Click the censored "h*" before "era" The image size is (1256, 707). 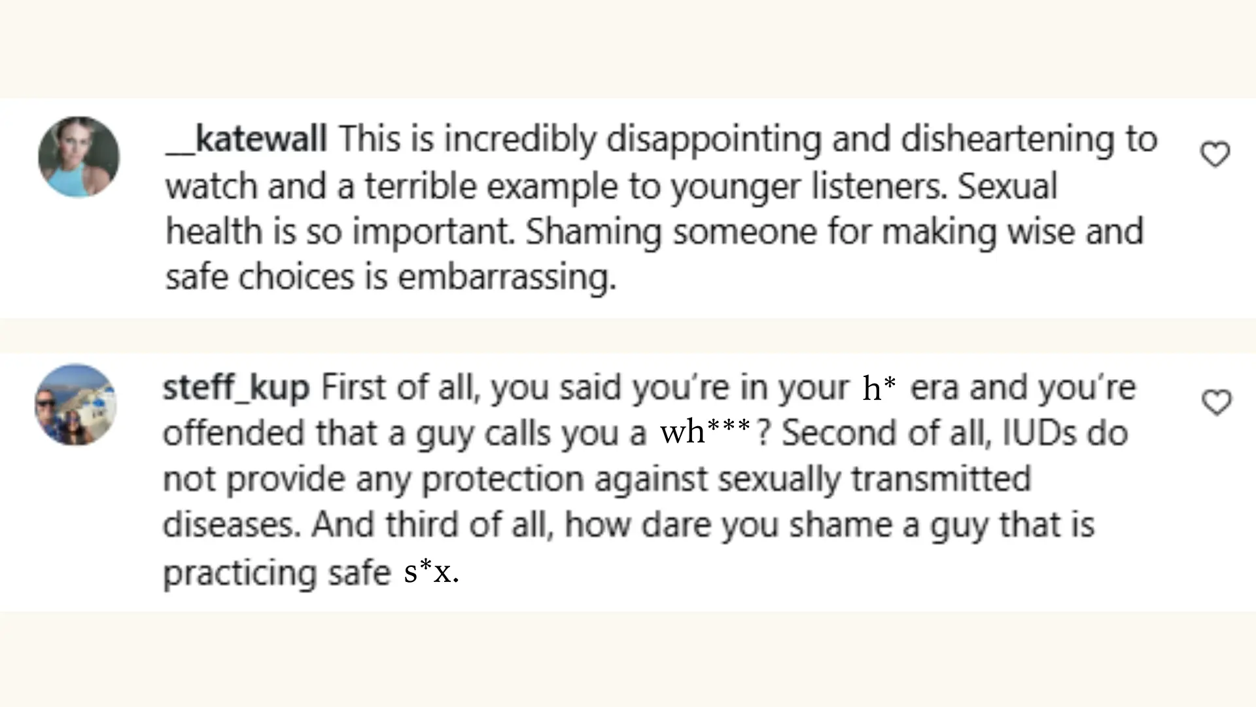click(x=879, y=388)
